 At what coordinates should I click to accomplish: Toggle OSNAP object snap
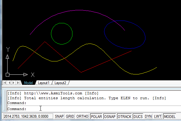pos(110,116)
